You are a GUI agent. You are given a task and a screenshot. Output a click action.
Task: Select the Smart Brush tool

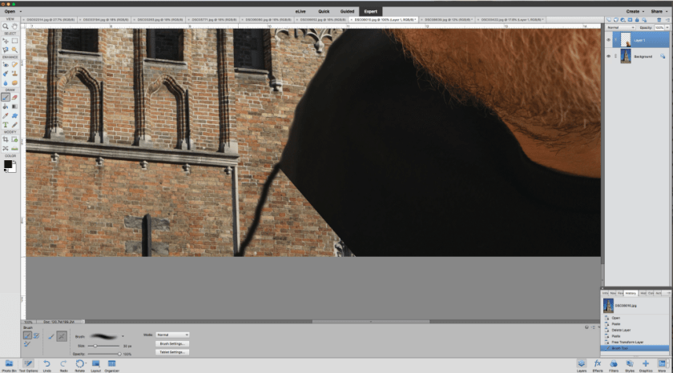point(6,74)
